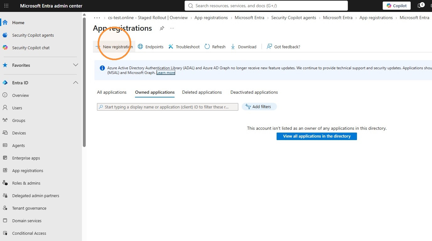Click the top search resources box
This screenshot has height=241, width=432.
point(266,6)
